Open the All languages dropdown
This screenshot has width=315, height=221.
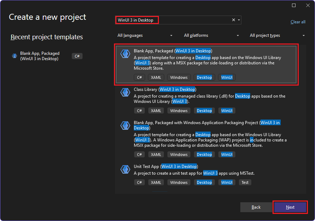tap(144, 35)
